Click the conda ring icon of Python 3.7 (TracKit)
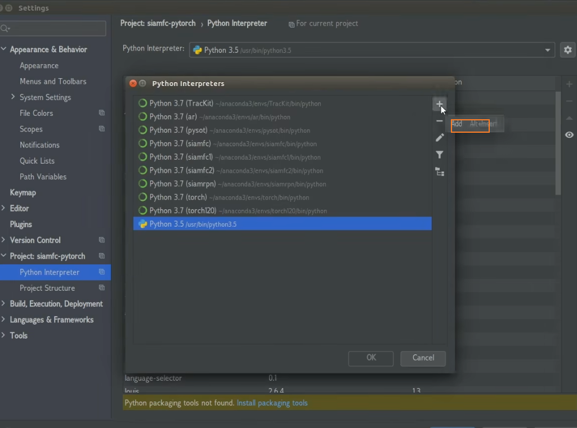Screen dimensions: 577x428 click(x=142, y=103)
